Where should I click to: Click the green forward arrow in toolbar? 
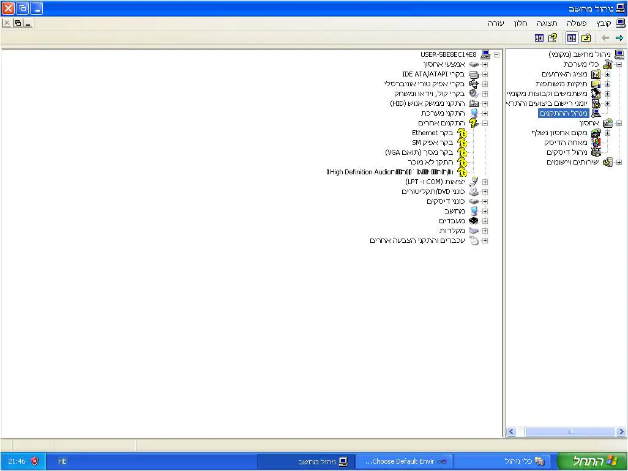tap(619, 38)
